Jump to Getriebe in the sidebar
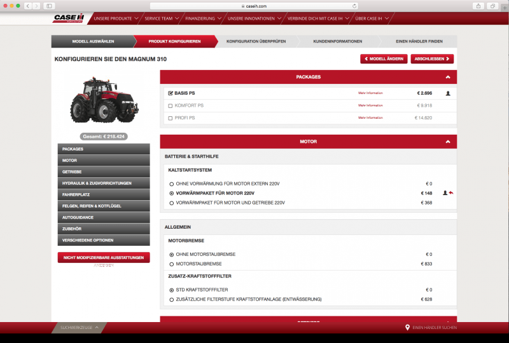 104,171
